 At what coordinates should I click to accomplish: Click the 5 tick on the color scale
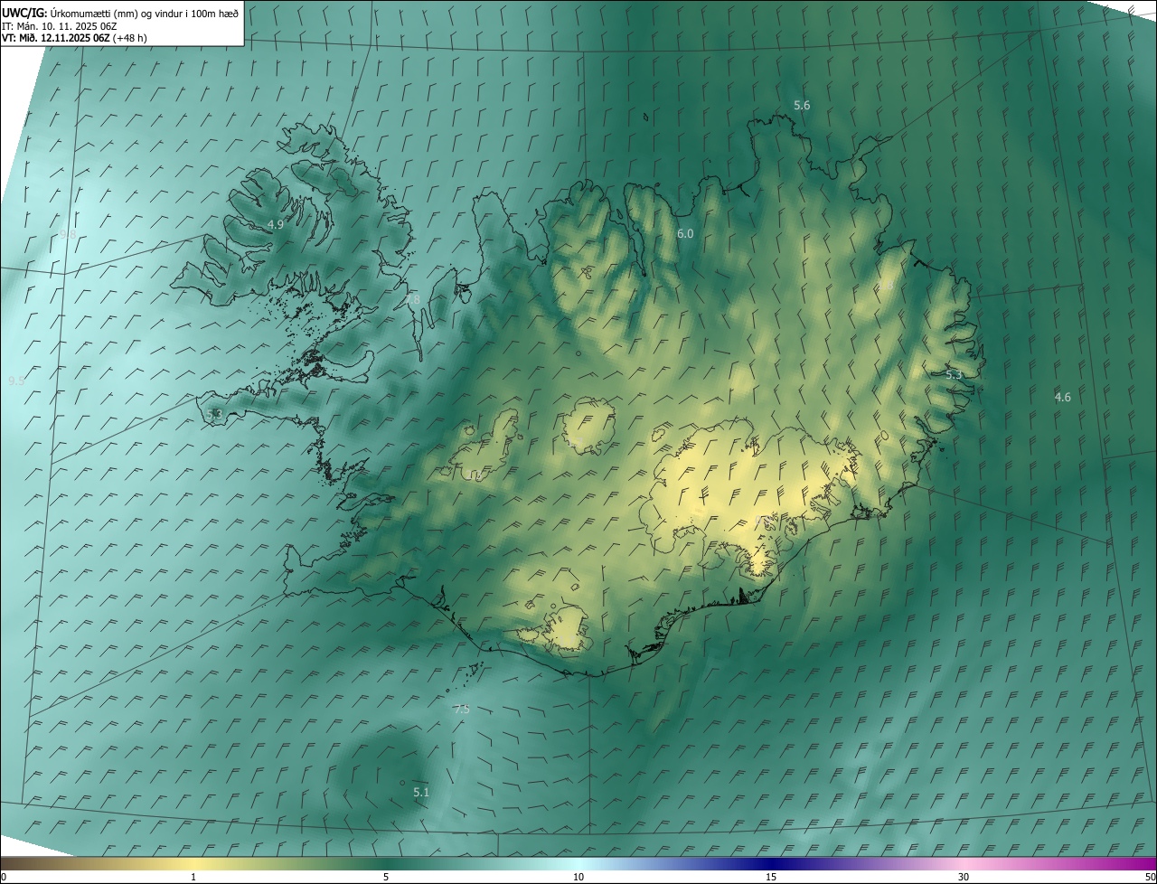point(386,877)
